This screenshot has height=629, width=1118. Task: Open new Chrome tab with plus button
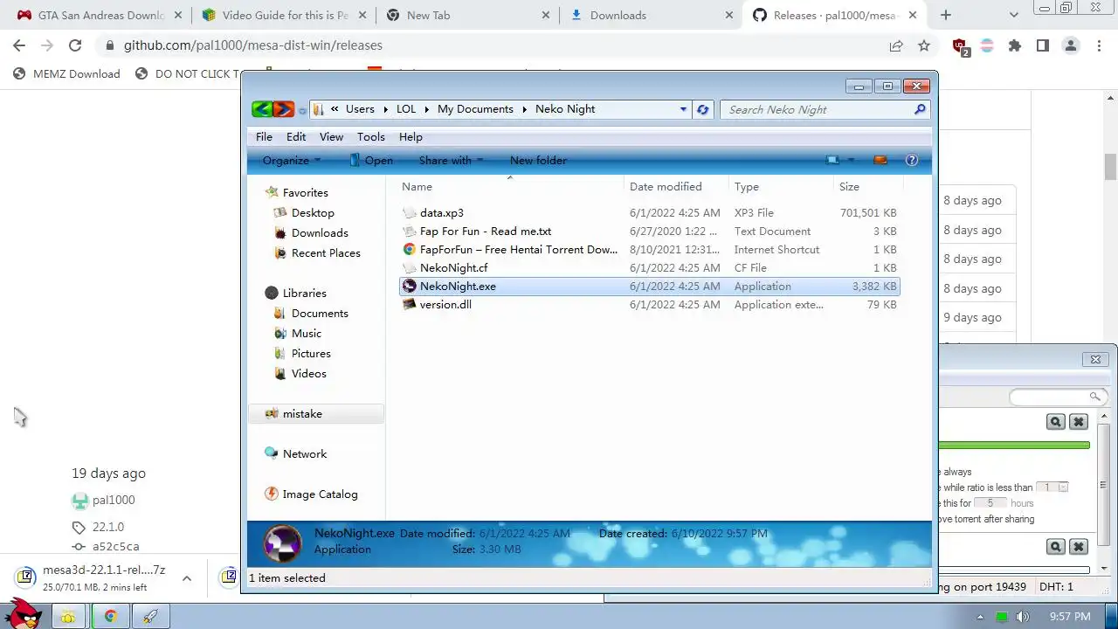pos(945,15)
